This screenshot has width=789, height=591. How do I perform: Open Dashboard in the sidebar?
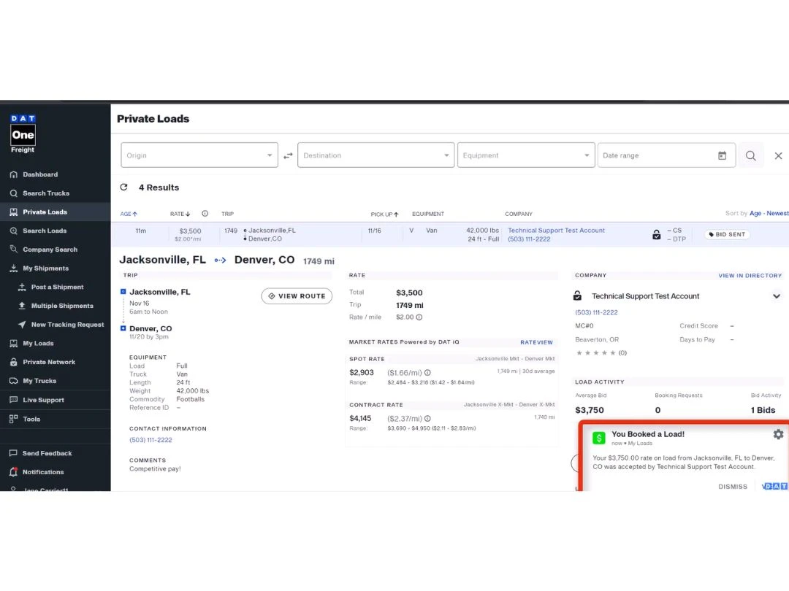(x=39, y=174)
